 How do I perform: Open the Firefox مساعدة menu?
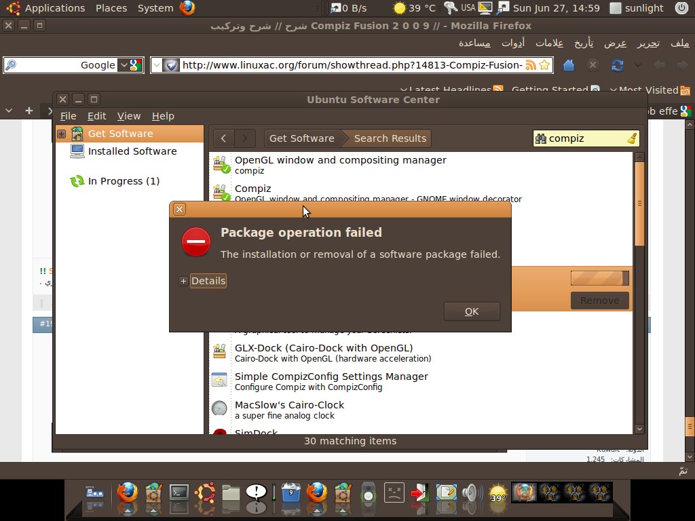pyautogui.click(x=474, y=43)
